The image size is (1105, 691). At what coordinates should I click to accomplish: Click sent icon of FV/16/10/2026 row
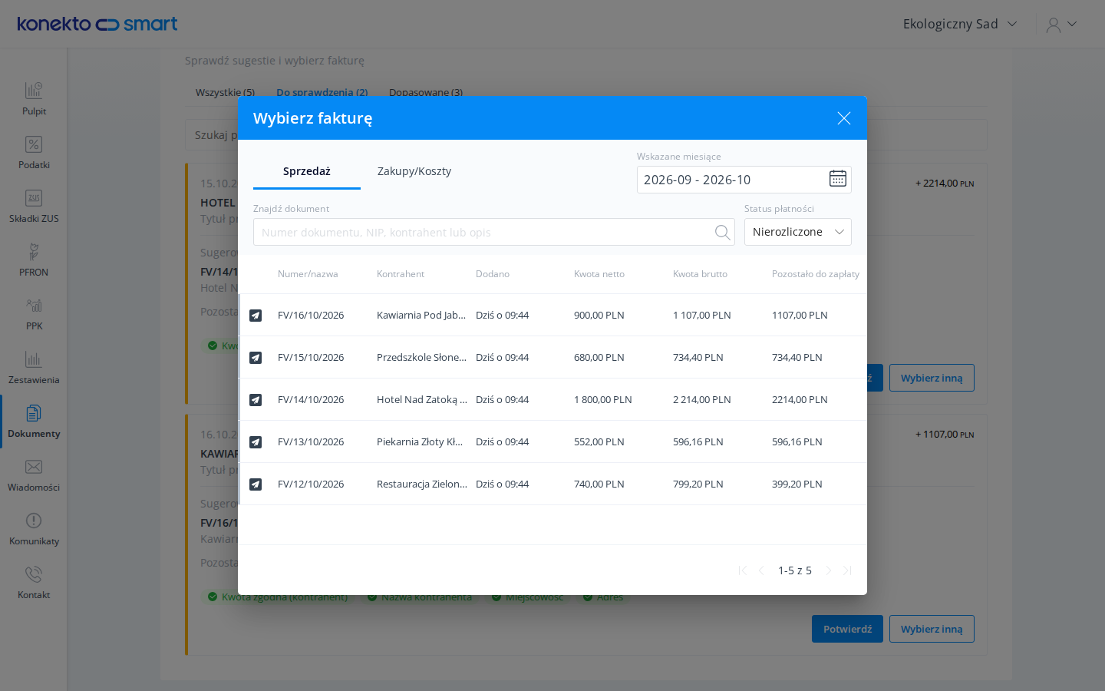click(256, 316)
